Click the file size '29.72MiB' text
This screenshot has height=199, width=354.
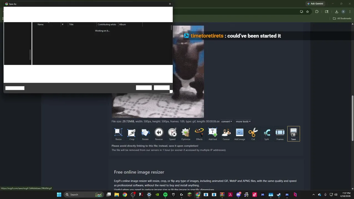[x=128, y=122]
